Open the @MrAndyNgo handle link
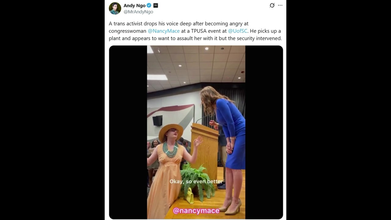The image size is (391, 220). tap(138, 12)
